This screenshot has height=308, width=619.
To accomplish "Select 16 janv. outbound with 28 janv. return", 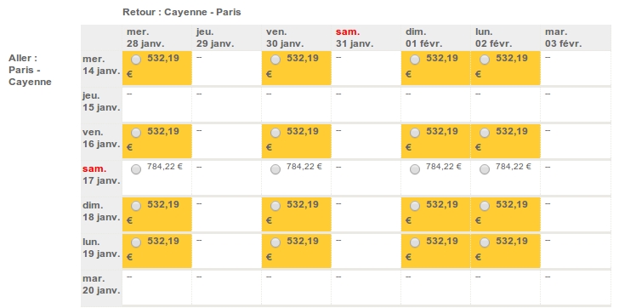I will pyautogui.click(x=136, y=133).
